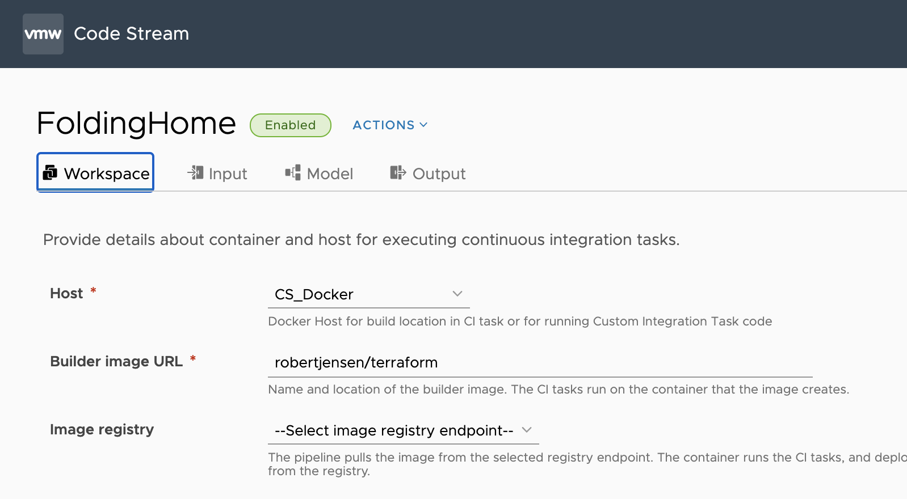Click the Enabled status badge
The image size is (907, 499).
(x=291, y=125)
